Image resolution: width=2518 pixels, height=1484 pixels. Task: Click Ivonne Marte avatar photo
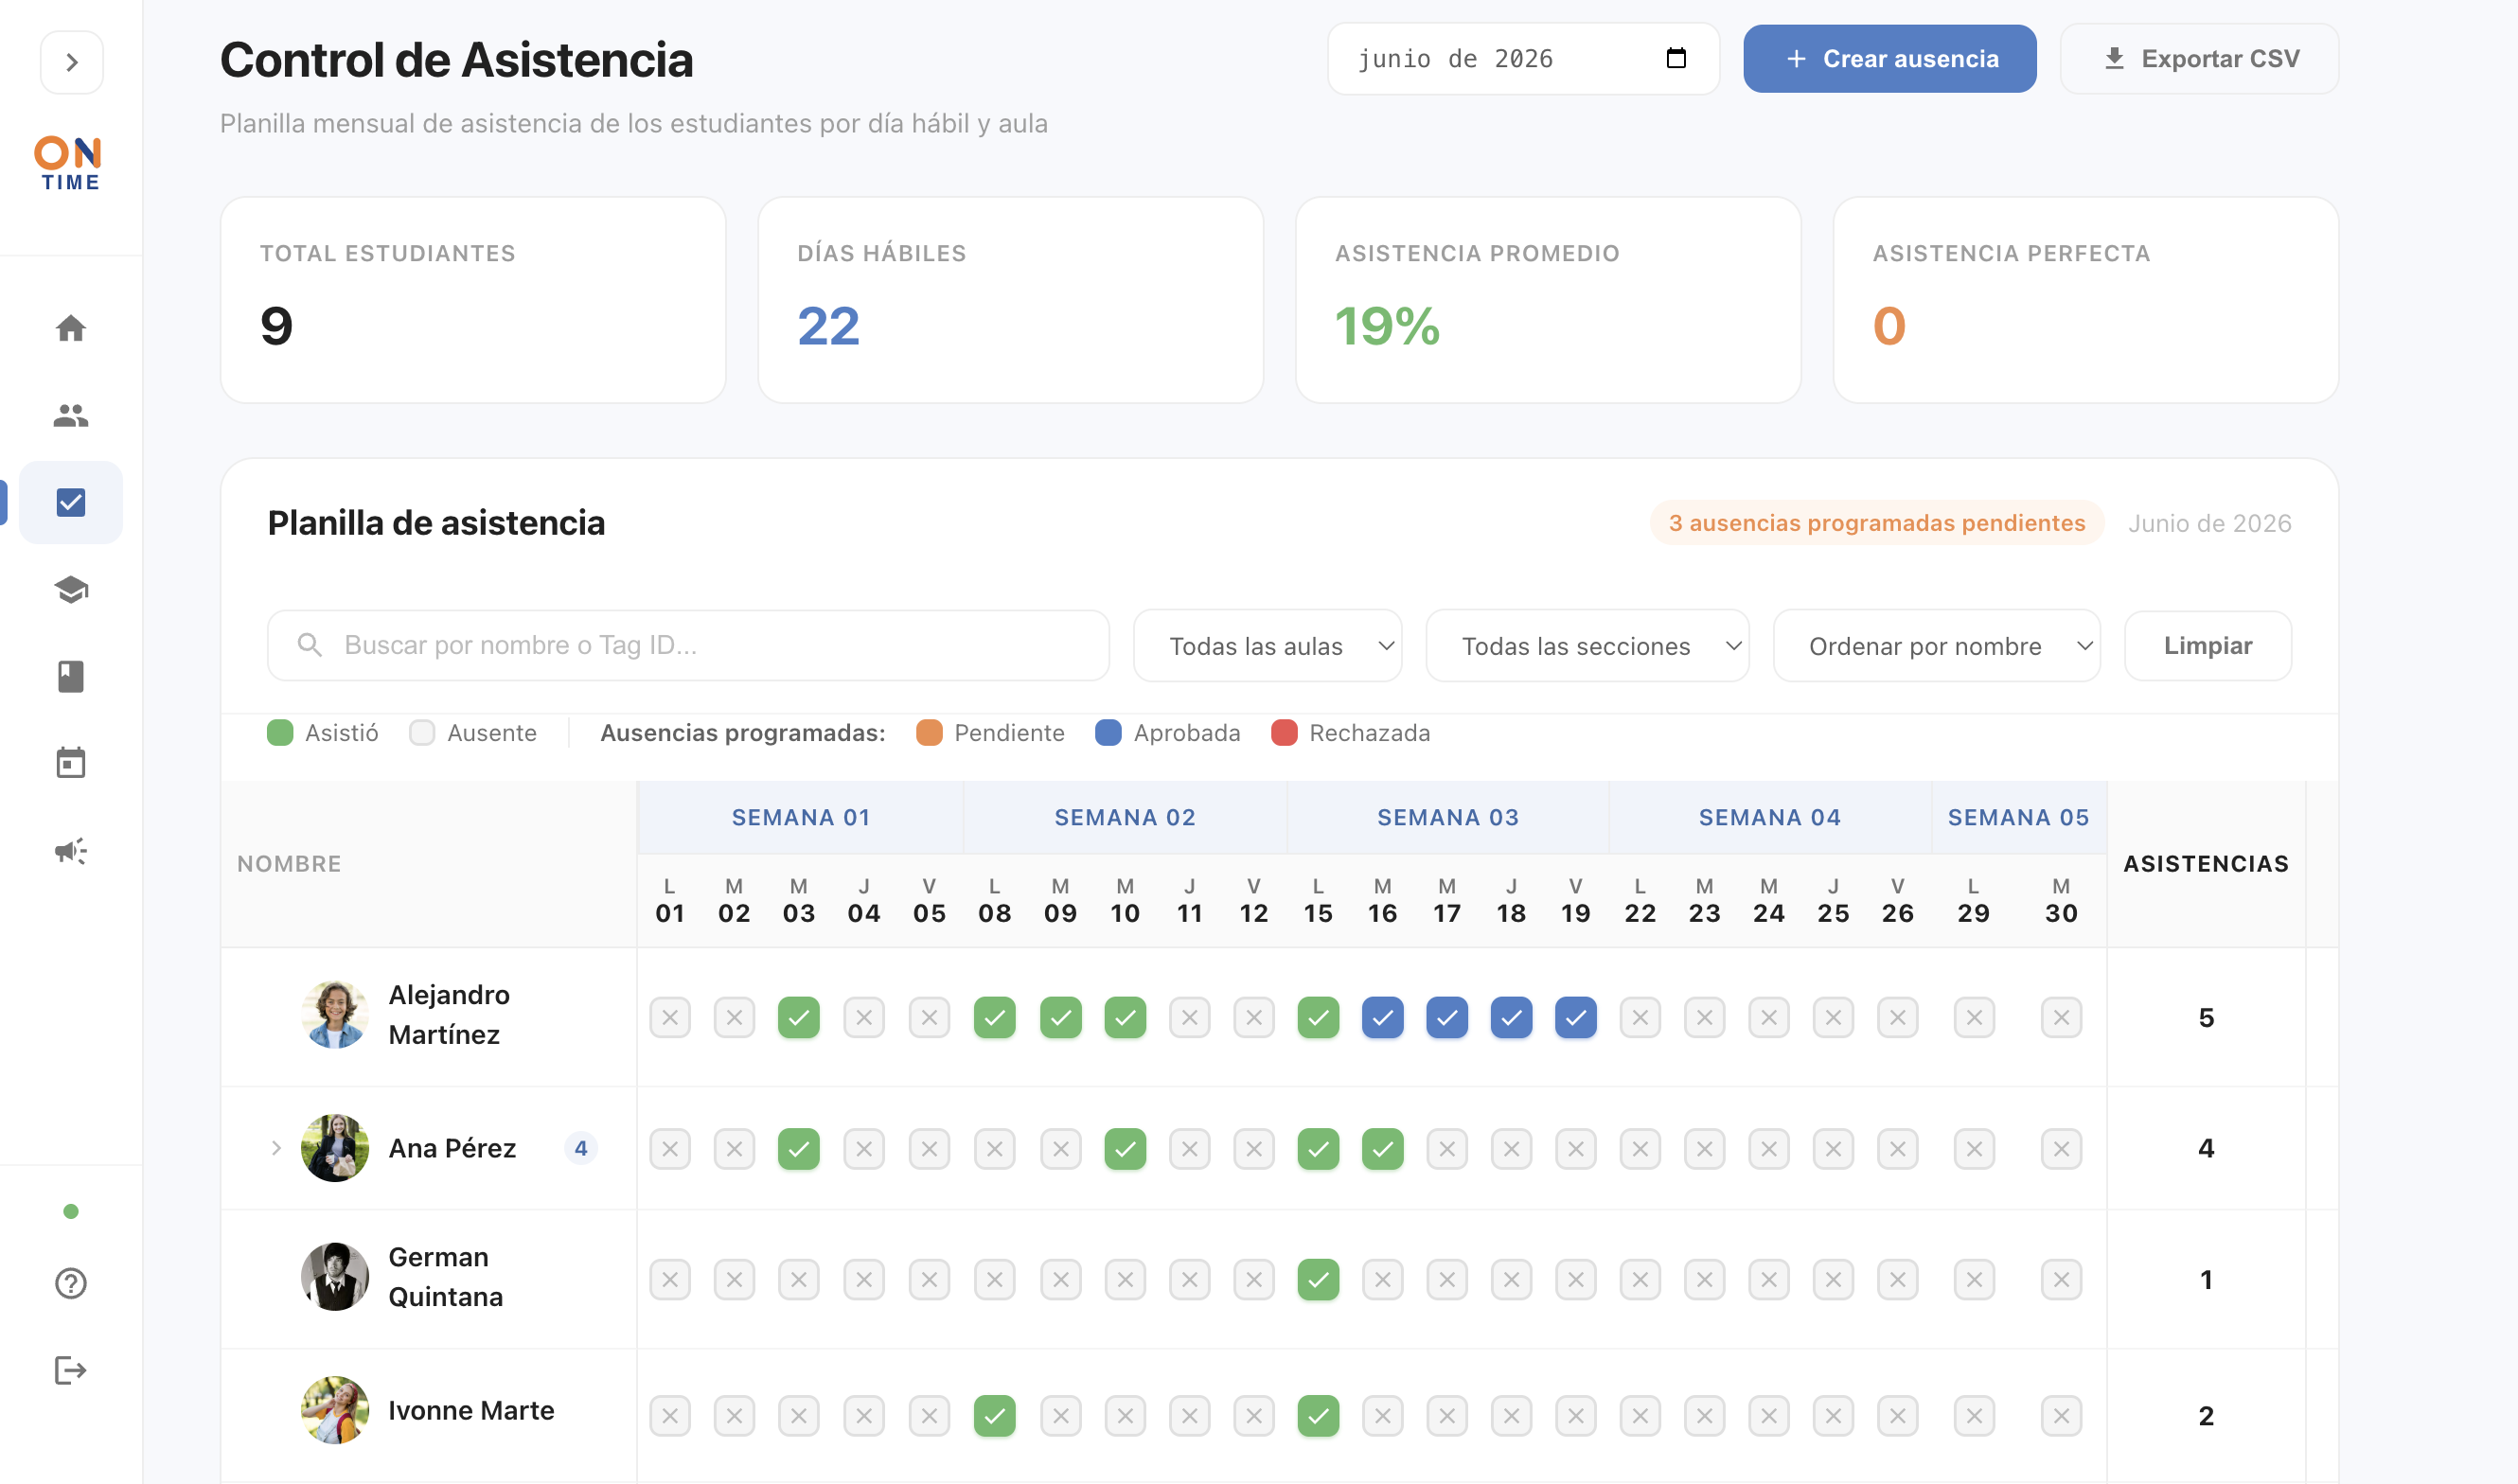click(335, 1410)
